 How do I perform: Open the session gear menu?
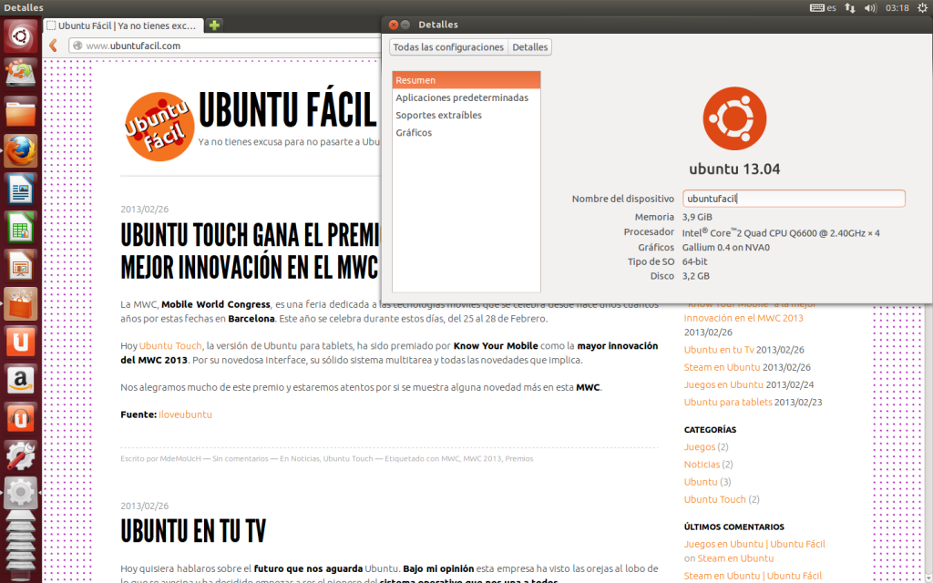922,7
